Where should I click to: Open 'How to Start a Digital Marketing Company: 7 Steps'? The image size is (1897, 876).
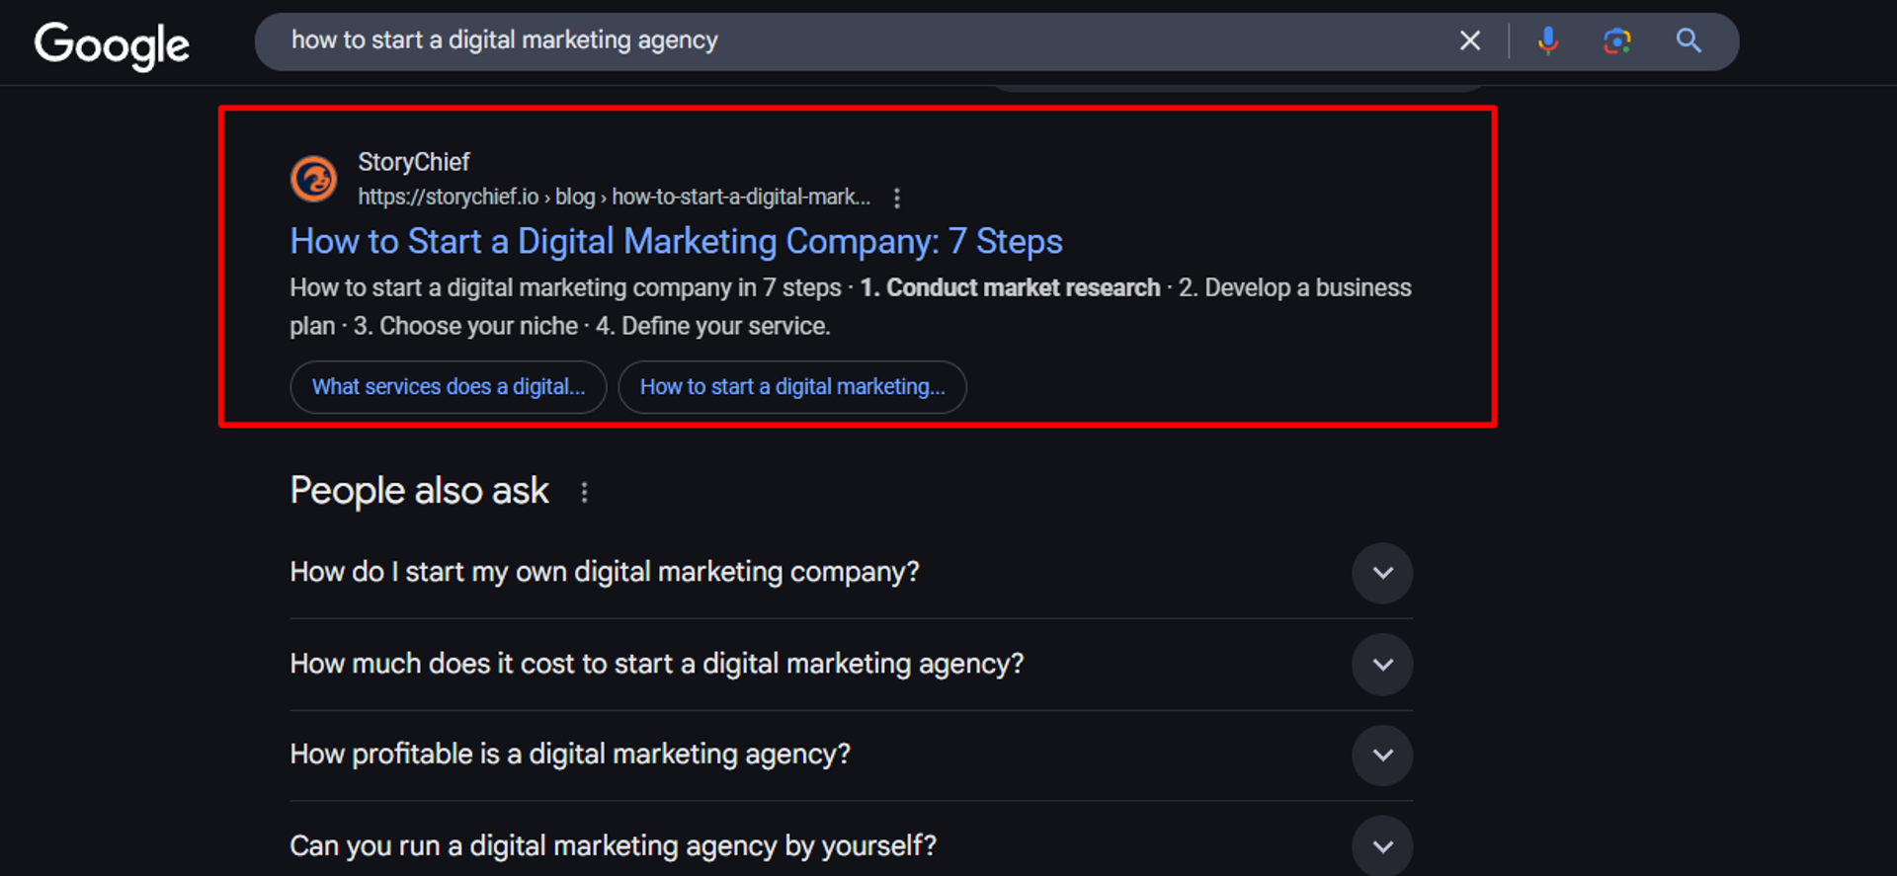[676, 242]
